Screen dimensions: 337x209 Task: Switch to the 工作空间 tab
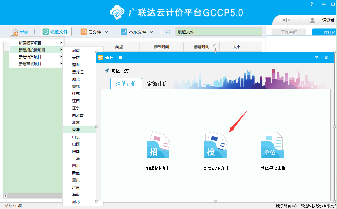289,32
